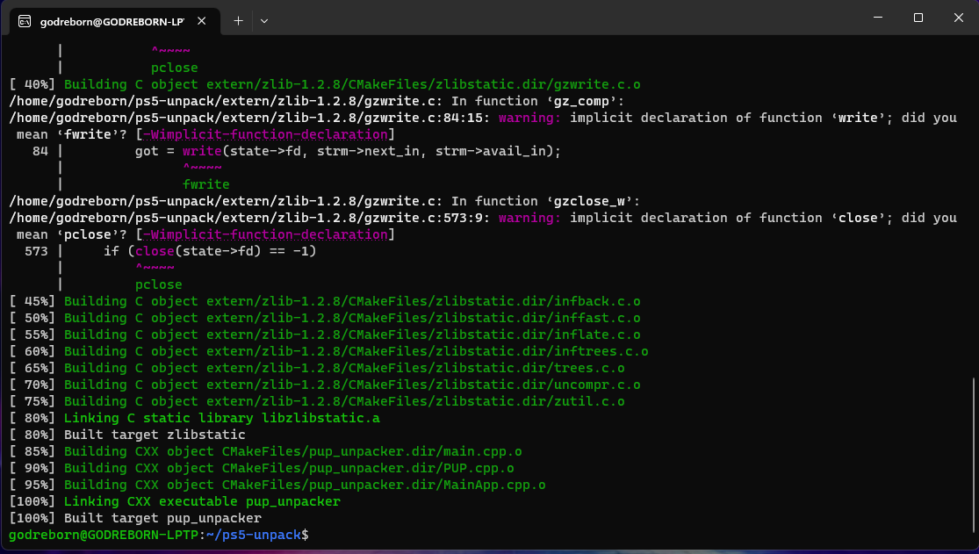The height and width of the screenshot is (554, 979).
Task: Click the inffast.c.o build line
Action: (325, 318)
